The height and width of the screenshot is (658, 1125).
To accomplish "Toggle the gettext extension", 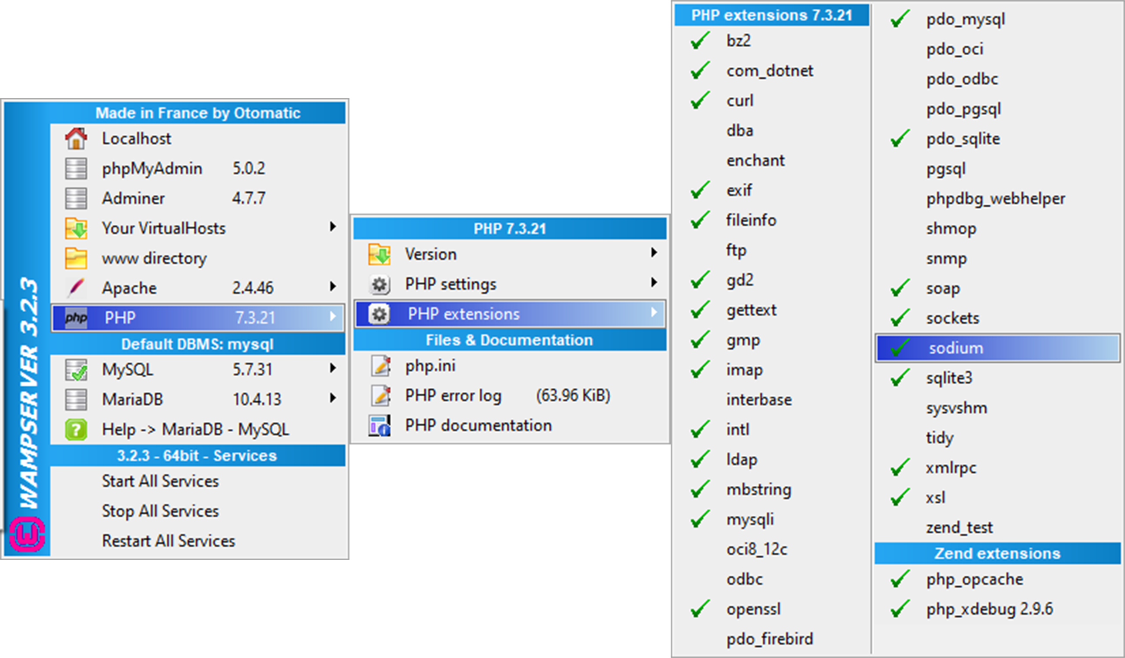I will [x=772, y=310].
